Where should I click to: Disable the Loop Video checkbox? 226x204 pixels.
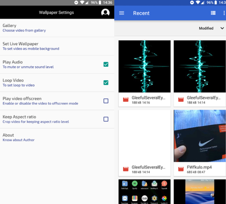point(106,83)
